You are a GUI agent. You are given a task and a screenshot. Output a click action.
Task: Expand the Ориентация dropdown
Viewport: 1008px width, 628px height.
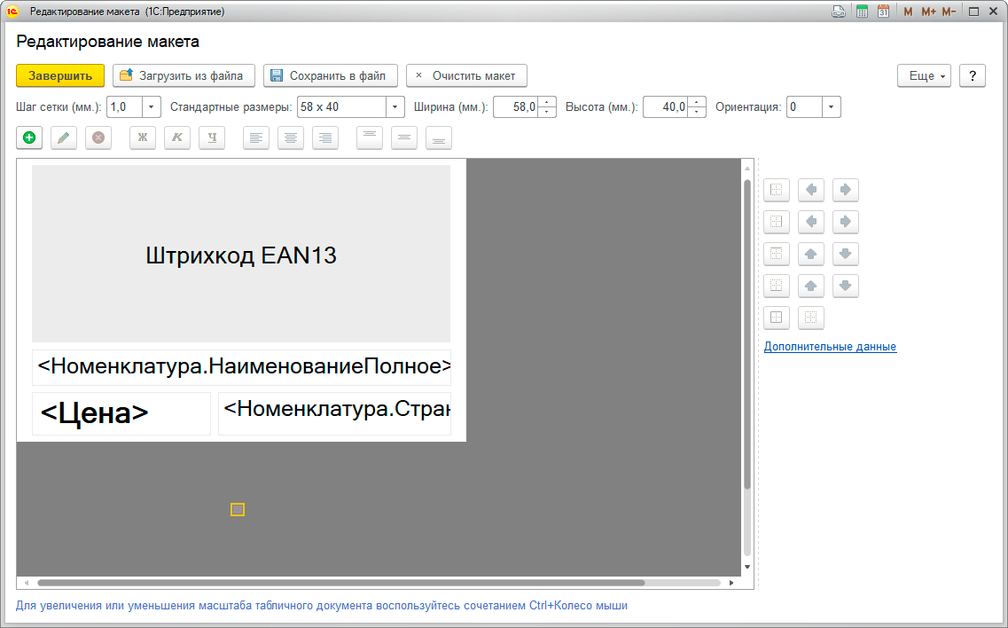click(831, 107)
